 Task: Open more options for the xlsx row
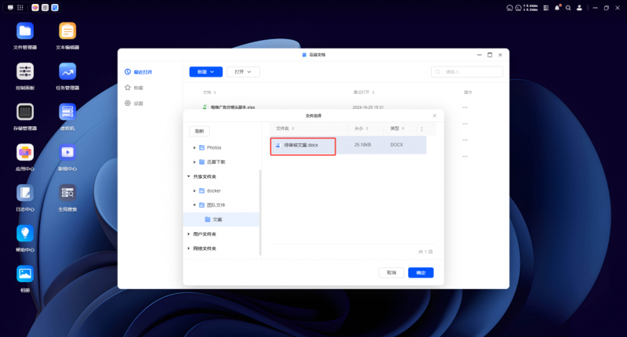pos(465,107)
